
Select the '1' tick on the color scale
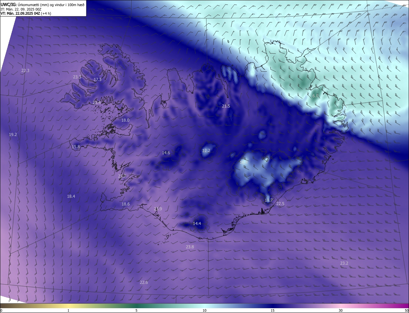[x=68, y=310]
